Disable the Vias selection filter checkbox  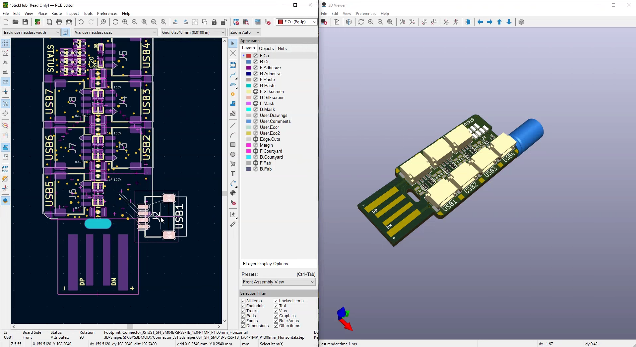click(276, 311)
